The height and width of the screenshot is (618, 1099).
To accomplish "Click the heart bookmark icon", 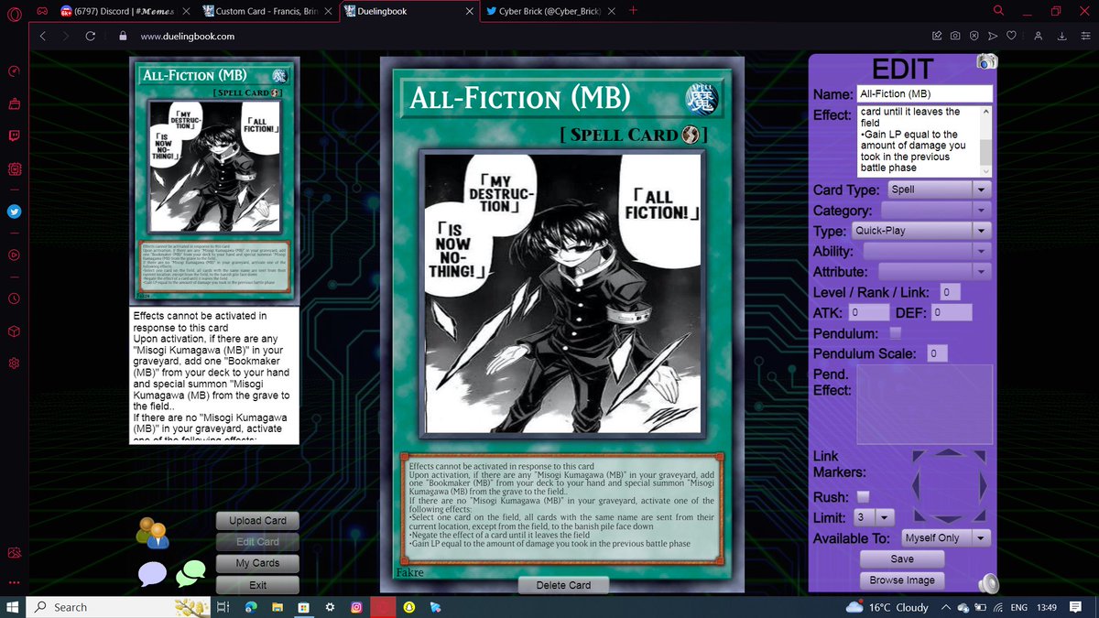I will click(x=1011, y=37).
